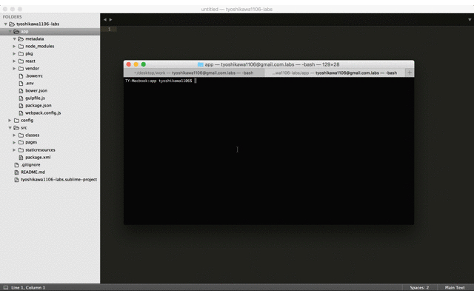The image size is (474, 296).
Task: Click the .bowerrc file icon
Action: [21, 75]
